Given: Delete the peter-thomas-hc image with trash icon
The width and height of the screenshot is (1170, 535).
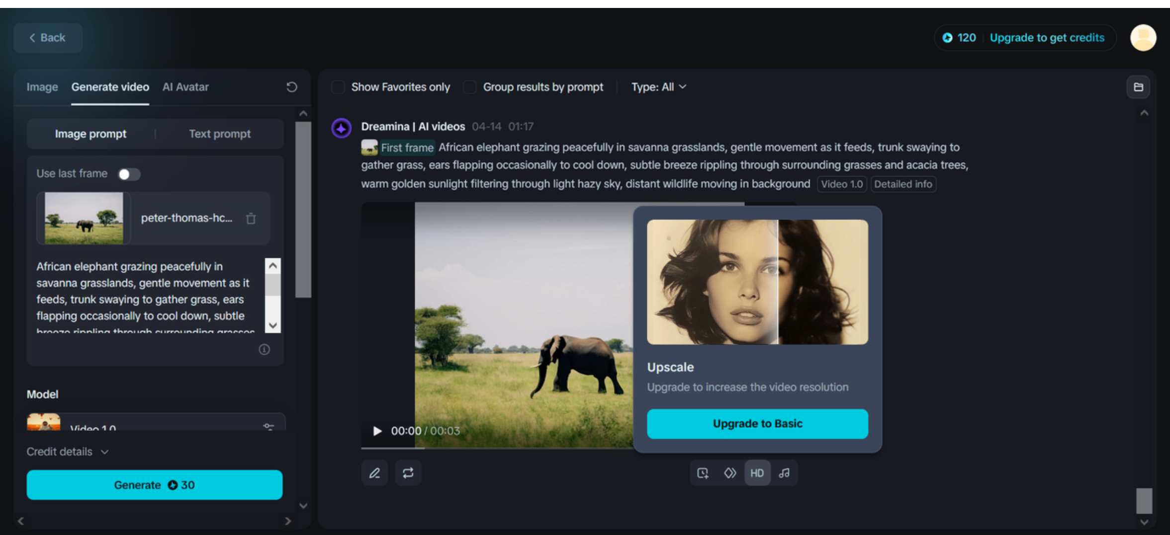Looking at the screenshot, I should [x=251, y=218].
